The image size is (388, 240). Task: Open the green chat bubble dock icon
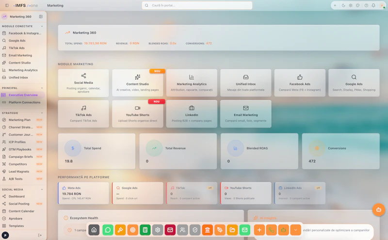108,230
